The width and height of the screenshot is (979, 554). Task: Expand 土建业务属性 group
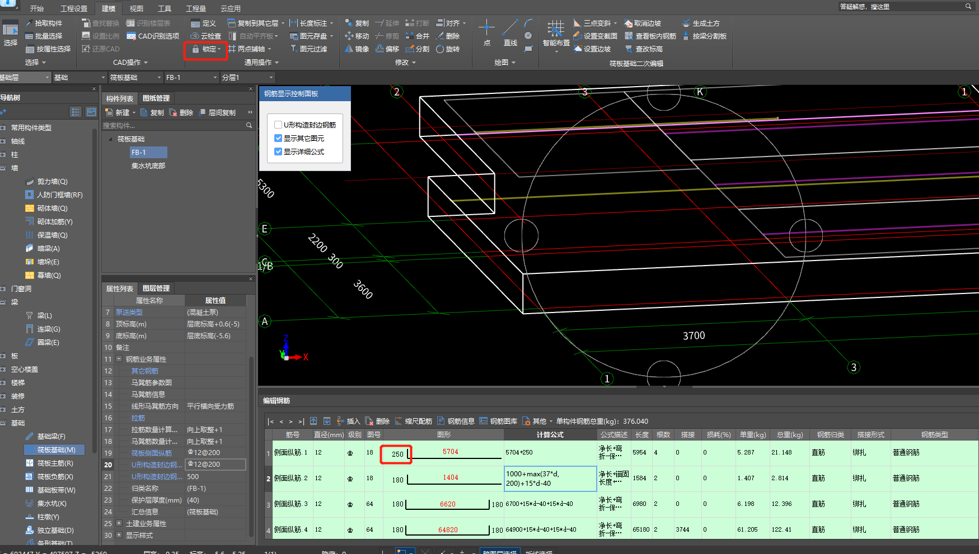pyautogui.click(x=119, y=523)
